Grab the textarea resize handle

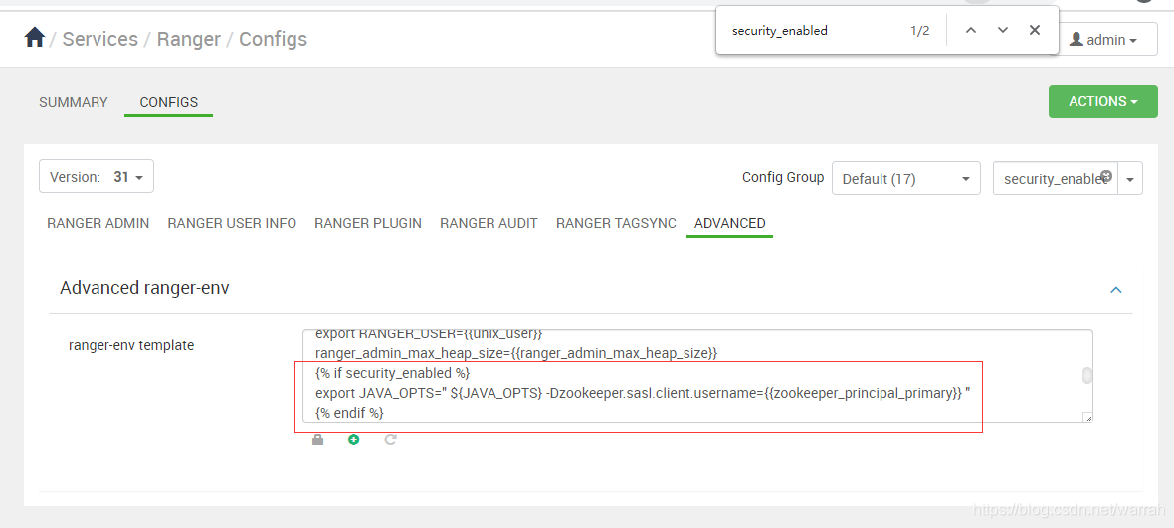coord(1087,418)
